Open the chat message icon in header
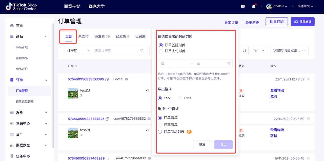Screen dimensions: 324x161 pos(243,6)
